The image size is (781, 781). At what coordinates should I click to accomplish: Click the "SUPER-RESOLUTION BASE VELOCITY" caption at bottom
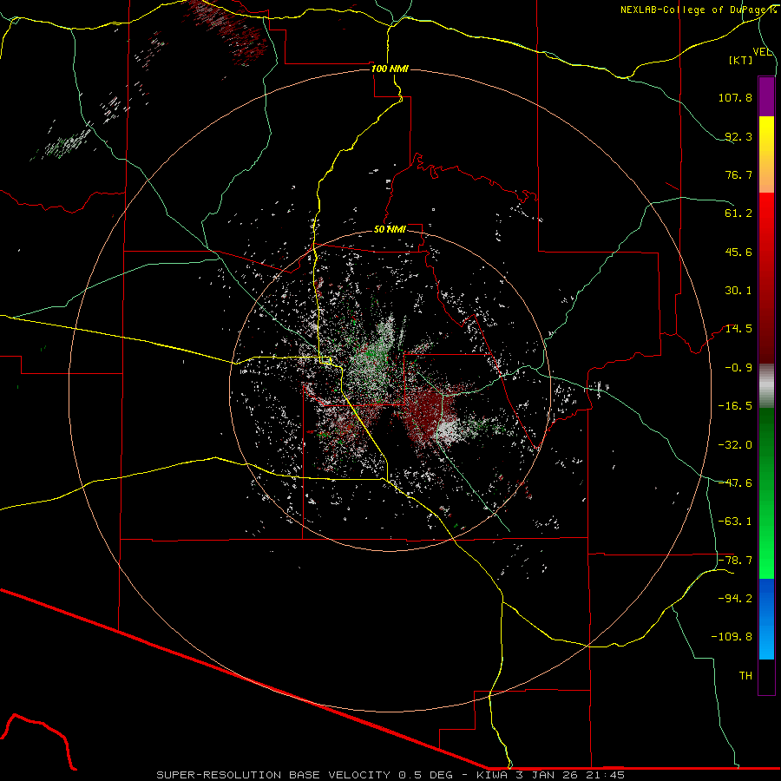273,775
